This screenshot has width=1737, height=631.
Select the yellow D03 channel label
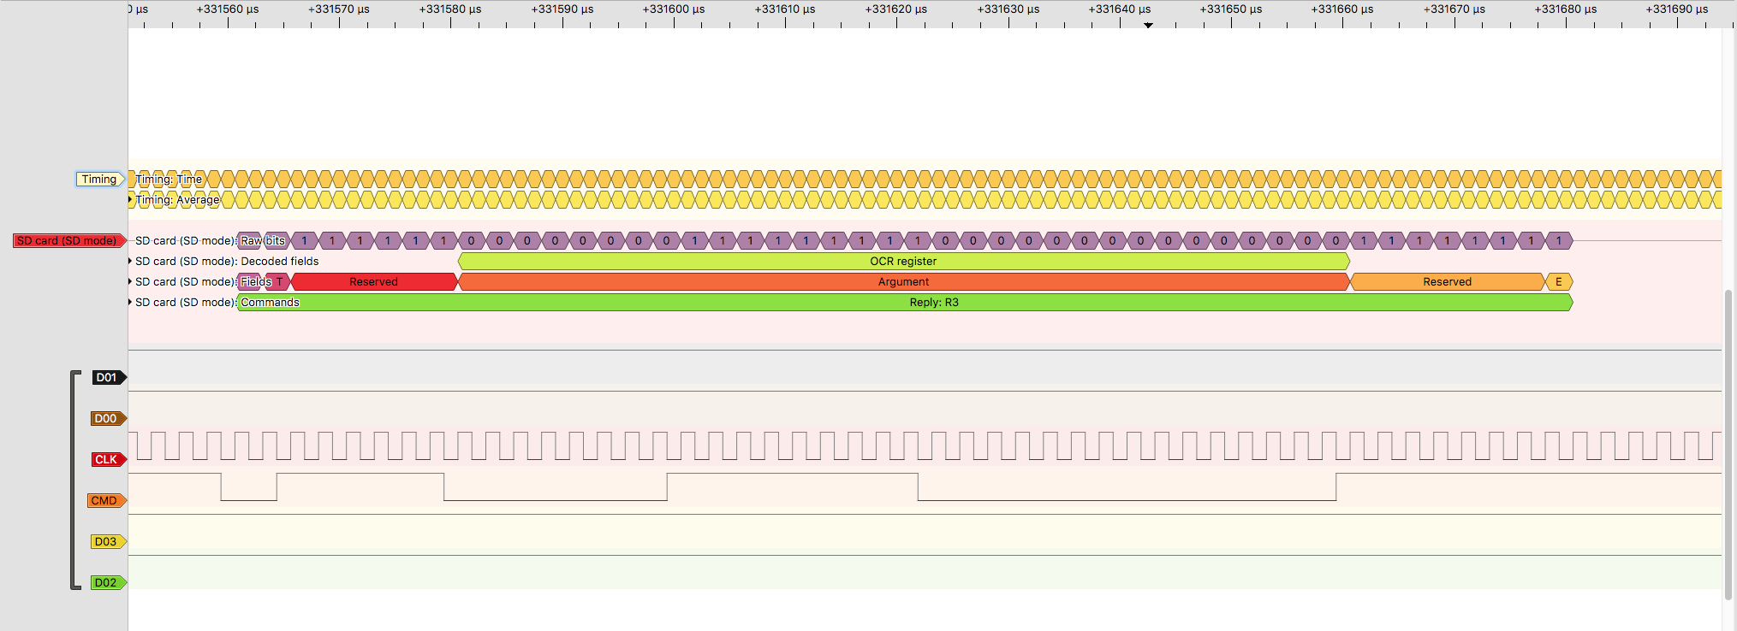[109, 541]
